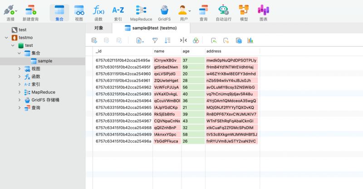Collapse the testmo connection tree node
363x189 pixels.
point(6,38)
